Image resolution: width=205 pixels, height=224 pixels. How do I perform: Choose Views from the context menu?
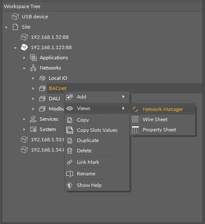pyautogui.click(x=97, y=108)
